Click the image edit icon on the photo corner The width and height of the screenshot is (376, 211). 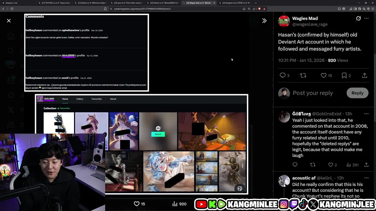click(x=240, y=189)
